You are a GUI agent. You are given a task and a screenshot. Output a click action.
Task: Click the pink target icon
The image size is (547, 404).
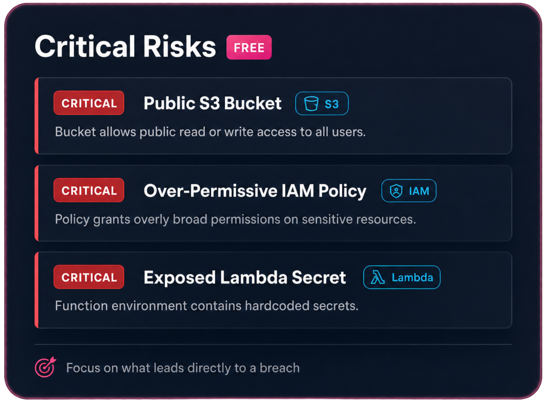pyautogui.click(x=45, y=367)
